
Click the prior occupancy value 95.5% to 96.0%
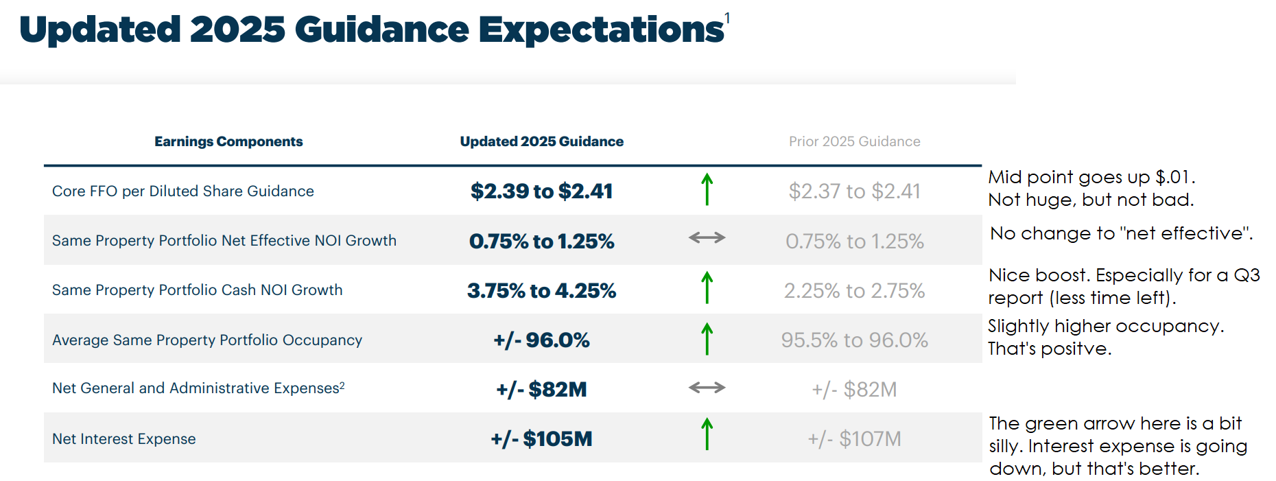[x=854, y=340]
